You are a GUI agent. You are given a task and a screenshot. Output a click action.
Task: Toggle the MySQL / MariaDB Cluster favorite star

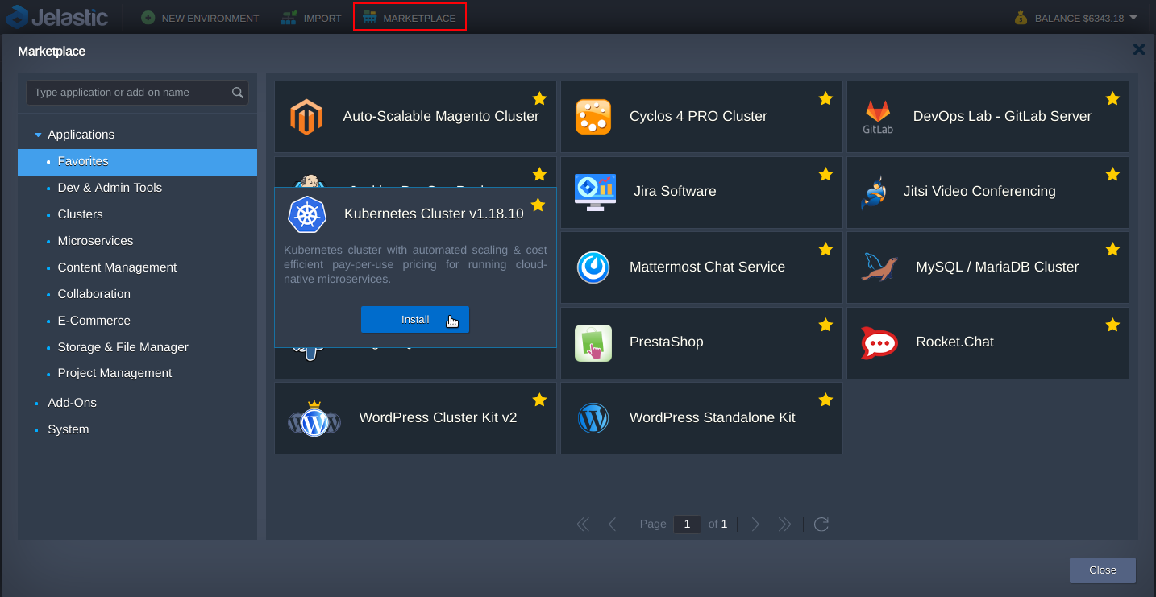(1112, 250)
